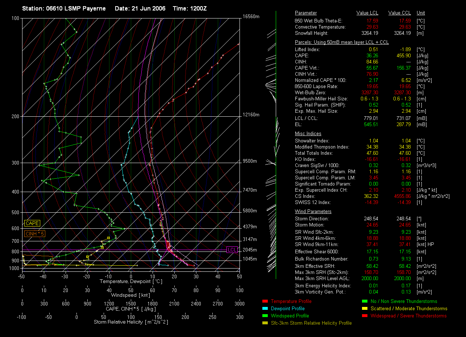Select the magenta LCL marker label
Image resolution: width=466 pixels, height=337 pixels.
232,250
